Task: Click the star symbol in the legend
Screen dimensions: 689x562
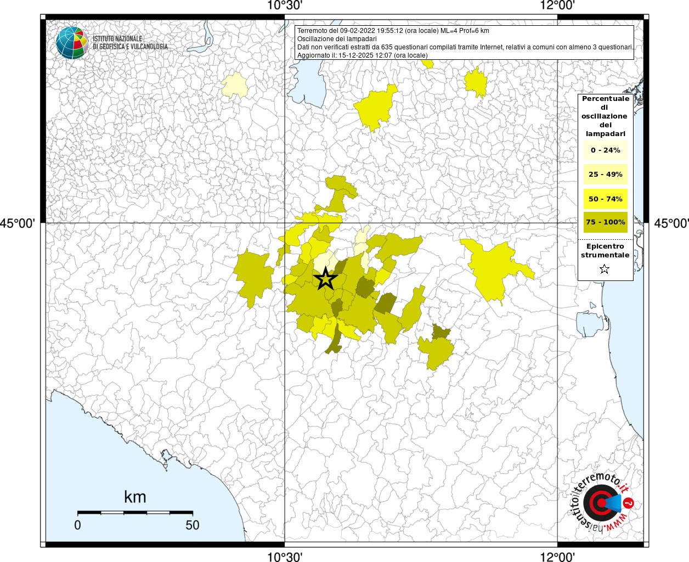Action: (x=605, y=269)
